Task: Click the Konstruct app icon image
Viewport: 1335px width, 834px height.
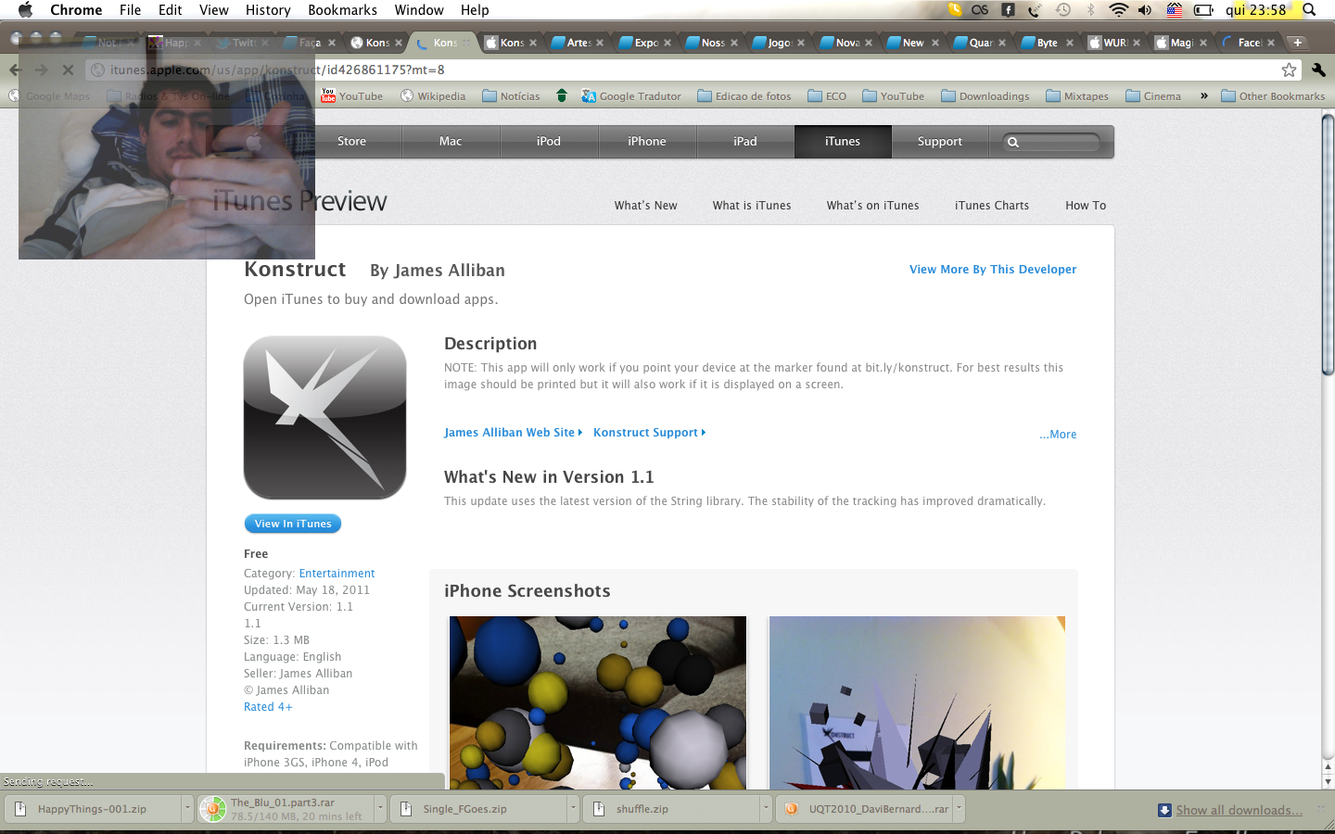Action: [324, 417]
